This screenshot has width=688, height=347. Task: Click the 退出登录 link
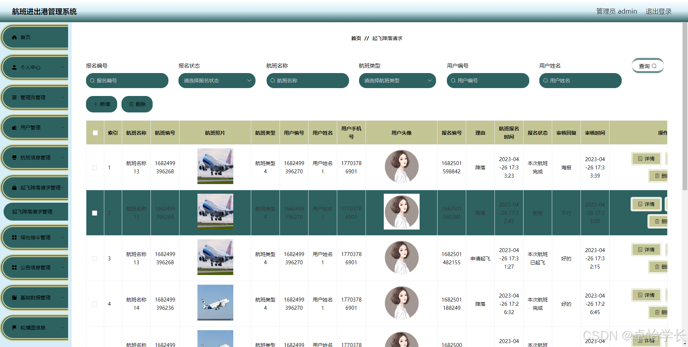tap(659, 11)
